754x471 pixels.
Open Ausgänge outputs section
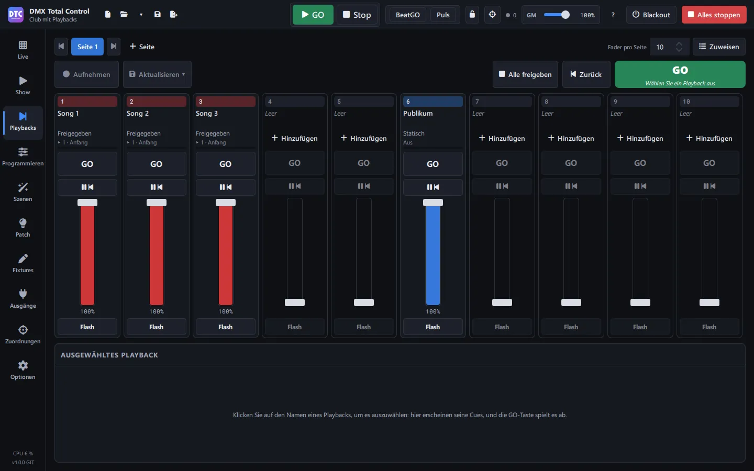pos(23,299)
